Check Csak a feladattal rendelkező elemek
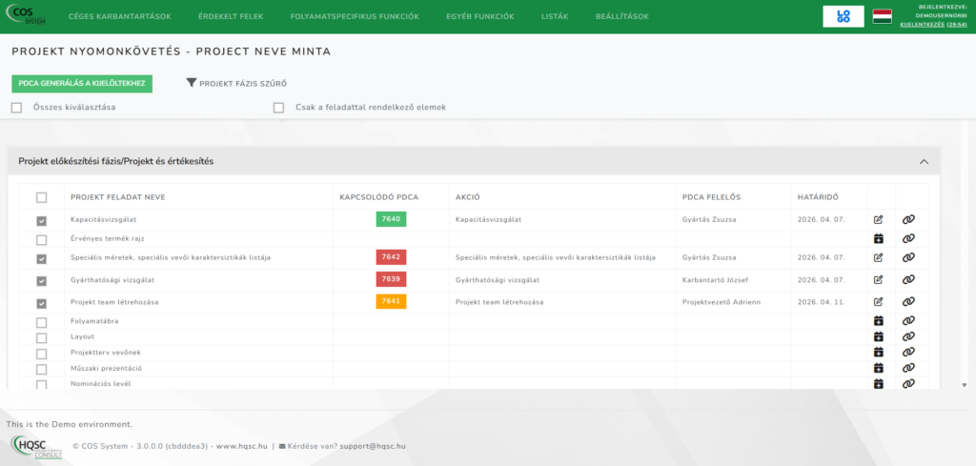The width and height of the screenshot is (976, 466). tap(279, 108)
